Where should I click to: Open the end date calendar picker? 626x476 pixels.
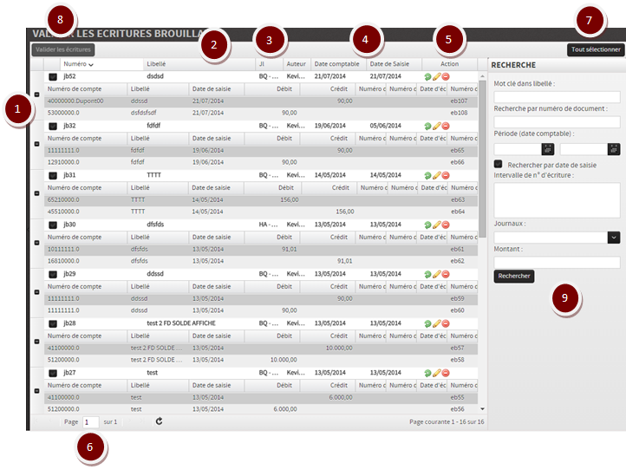(x=614, y=149)
